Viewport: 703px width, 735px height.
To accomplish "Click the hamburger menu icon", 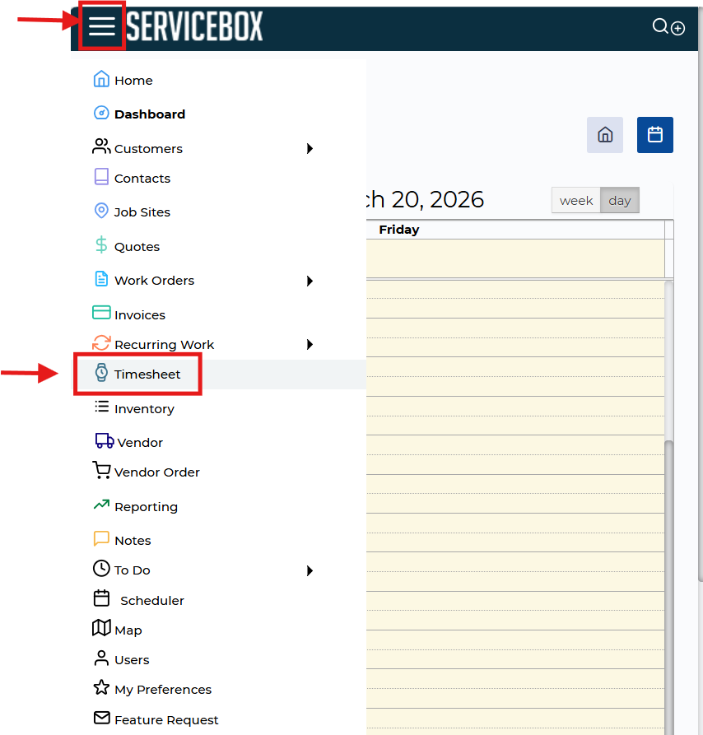I will pos(102,26).
